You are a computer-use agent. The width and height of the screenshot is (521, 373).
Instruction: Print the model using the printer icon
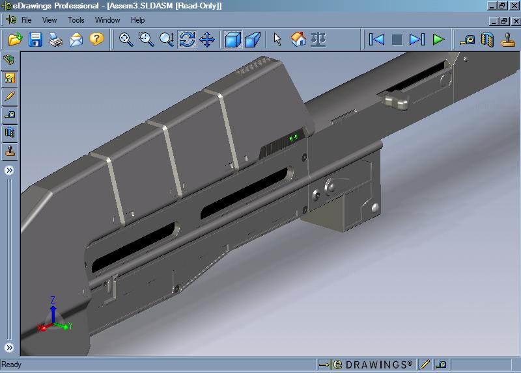[x=56, y=40]
